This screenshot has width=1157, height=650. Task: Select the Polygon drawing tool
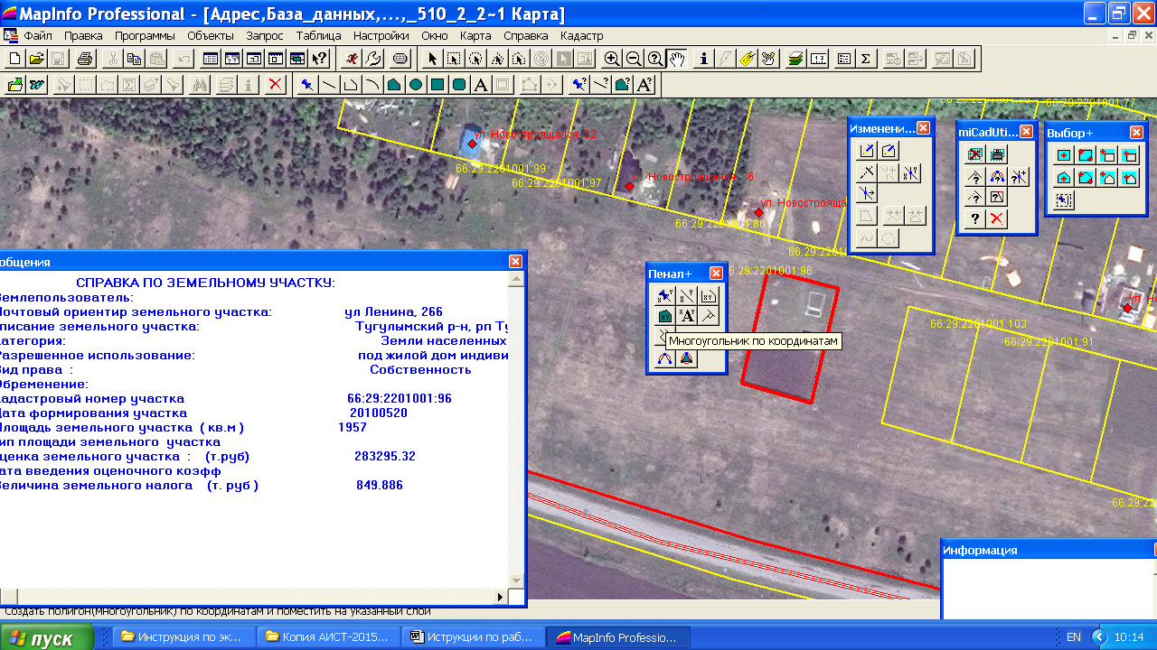pyautogui.click(x=394, y=85)
